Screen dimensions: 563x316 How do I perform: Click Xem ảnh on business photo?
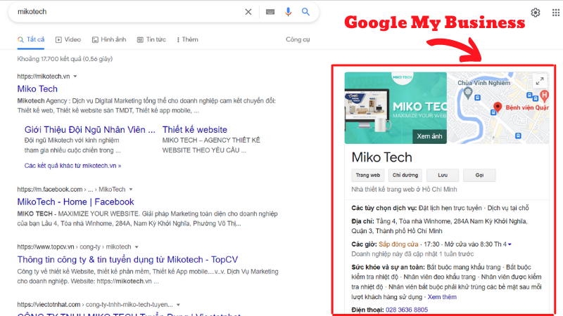429,136
